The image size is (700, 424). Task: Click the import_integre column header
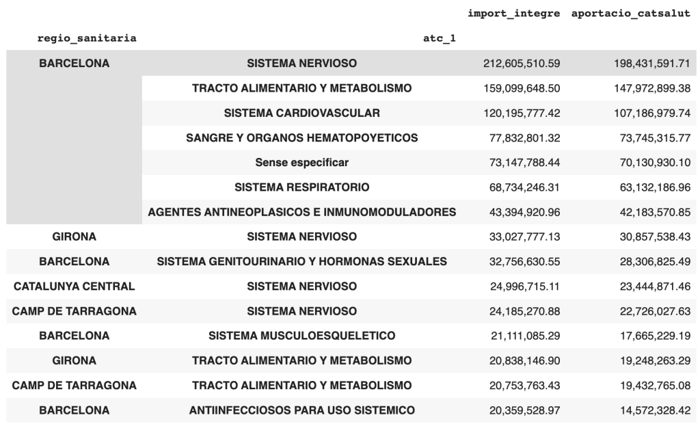(513, 14)
